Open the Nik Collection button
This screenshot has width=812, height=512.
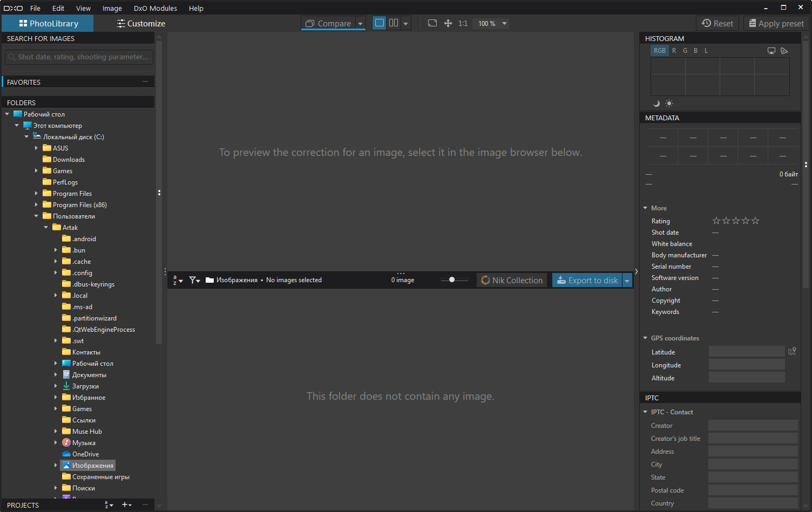coord(511,281)
